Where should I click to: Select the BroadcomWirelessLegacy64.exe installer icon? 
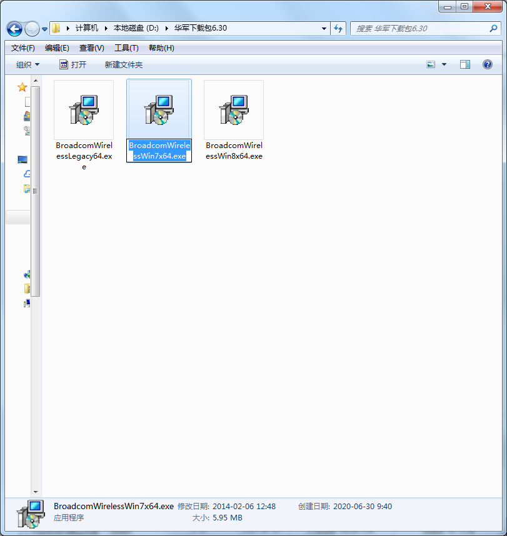tap(84, 110)
